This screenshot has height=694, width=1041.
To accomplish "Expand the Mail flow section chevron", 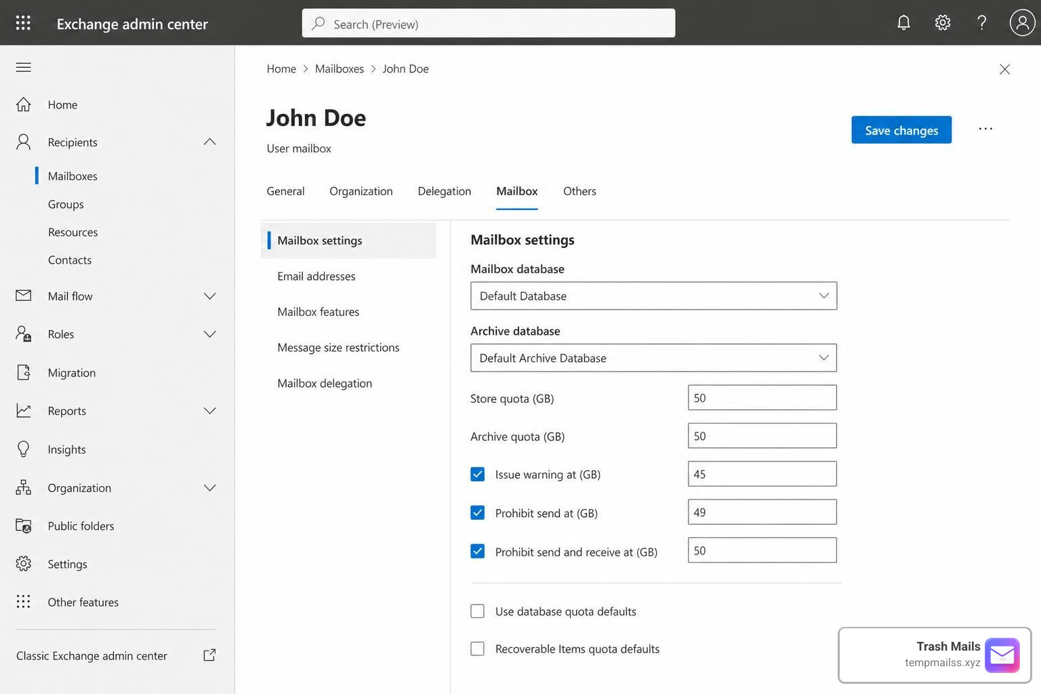I will 209,296.
